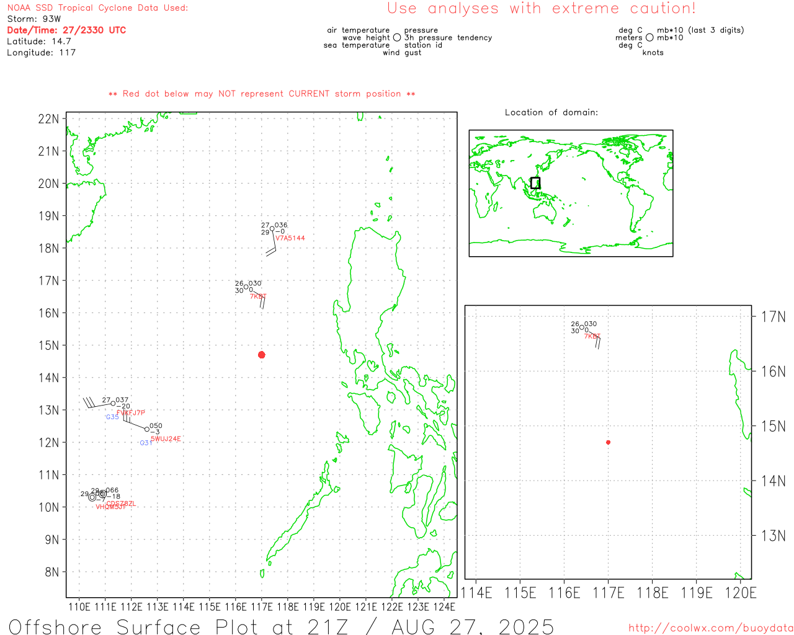Click wind barb flags left of FVKFJ7P
This screenshot has height=635, width=794.
(x=91, y=402)
